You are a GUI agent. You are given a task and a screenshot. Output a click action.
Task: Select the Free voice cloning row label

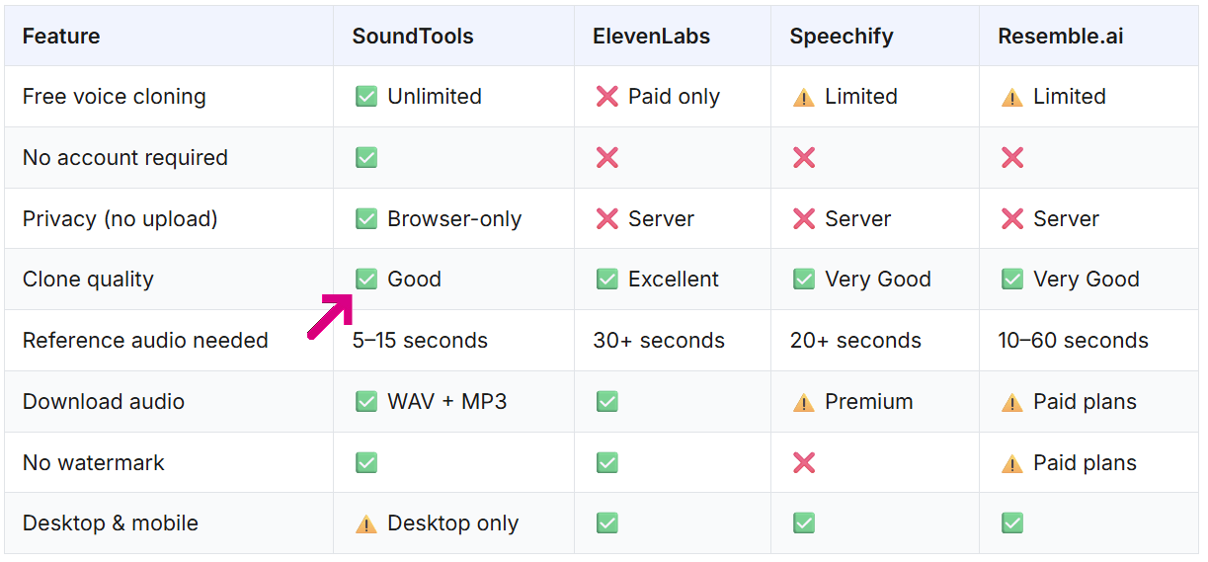point(115,97)
